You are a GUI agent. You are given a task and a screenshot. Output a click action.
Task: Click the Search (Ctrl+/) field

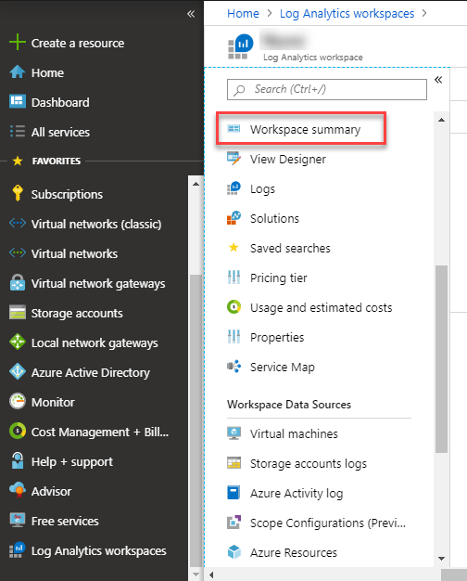tap(327, 89)
